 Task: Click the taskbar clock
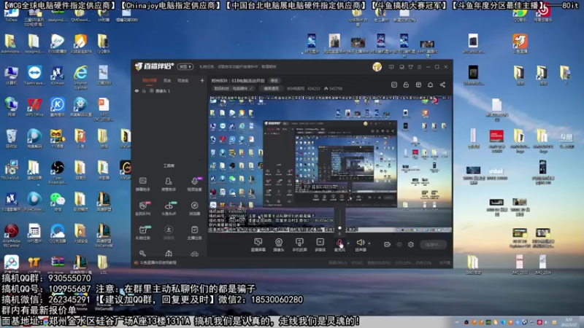(569, 322)
